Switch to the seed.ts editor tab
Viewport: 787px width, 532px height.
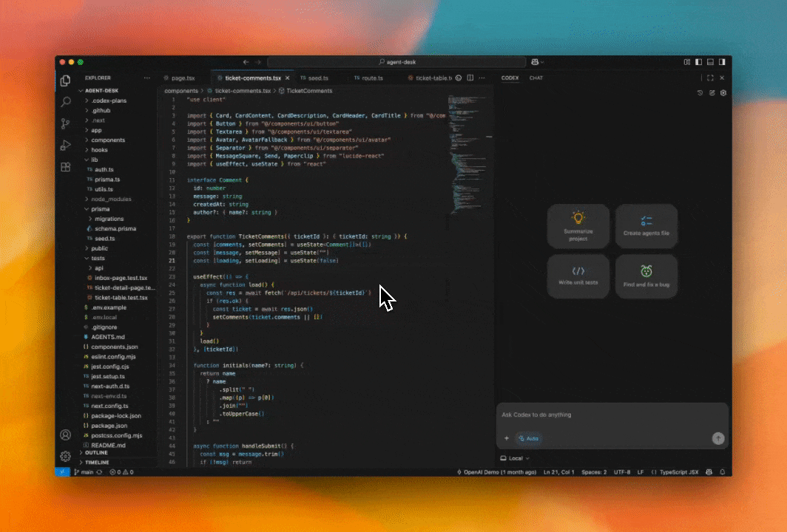pos(315,78)
